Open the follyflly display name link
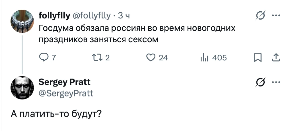Image resolution: width=288 pixels, height=131 pixels. 54,16
